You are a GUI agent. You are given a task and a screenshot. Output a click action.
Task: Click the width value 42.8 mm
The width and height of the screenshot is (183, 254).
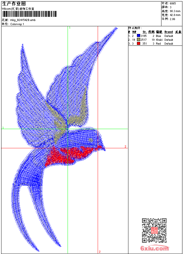click(x=175, y=15)
